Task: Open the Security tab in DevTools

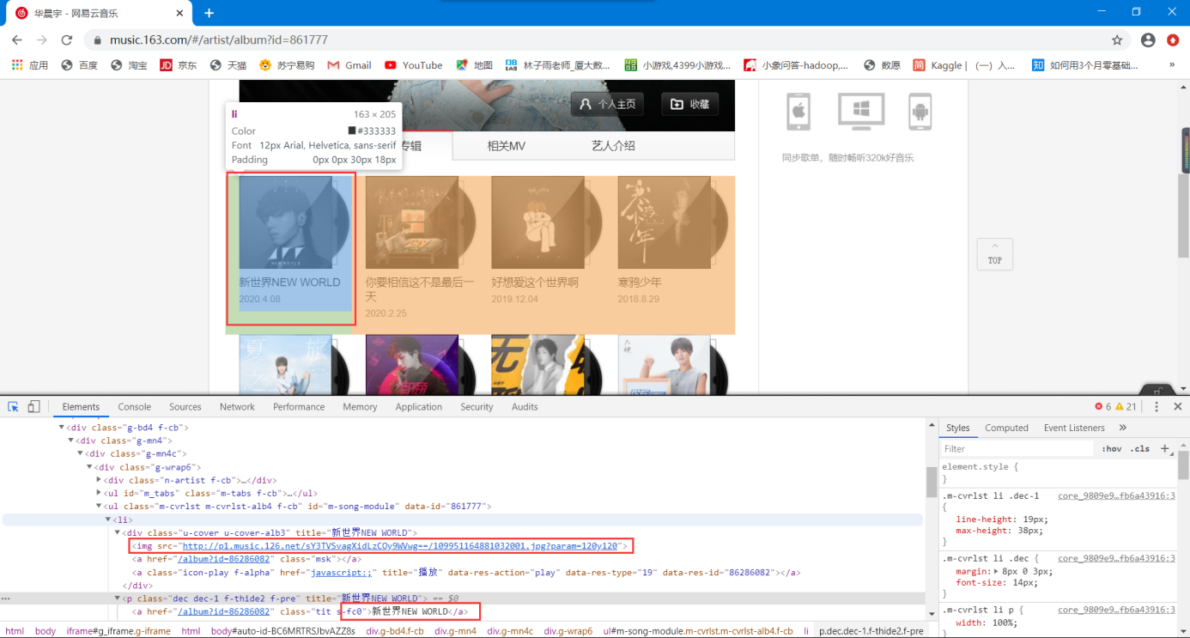Action: [x=477, y=407]
